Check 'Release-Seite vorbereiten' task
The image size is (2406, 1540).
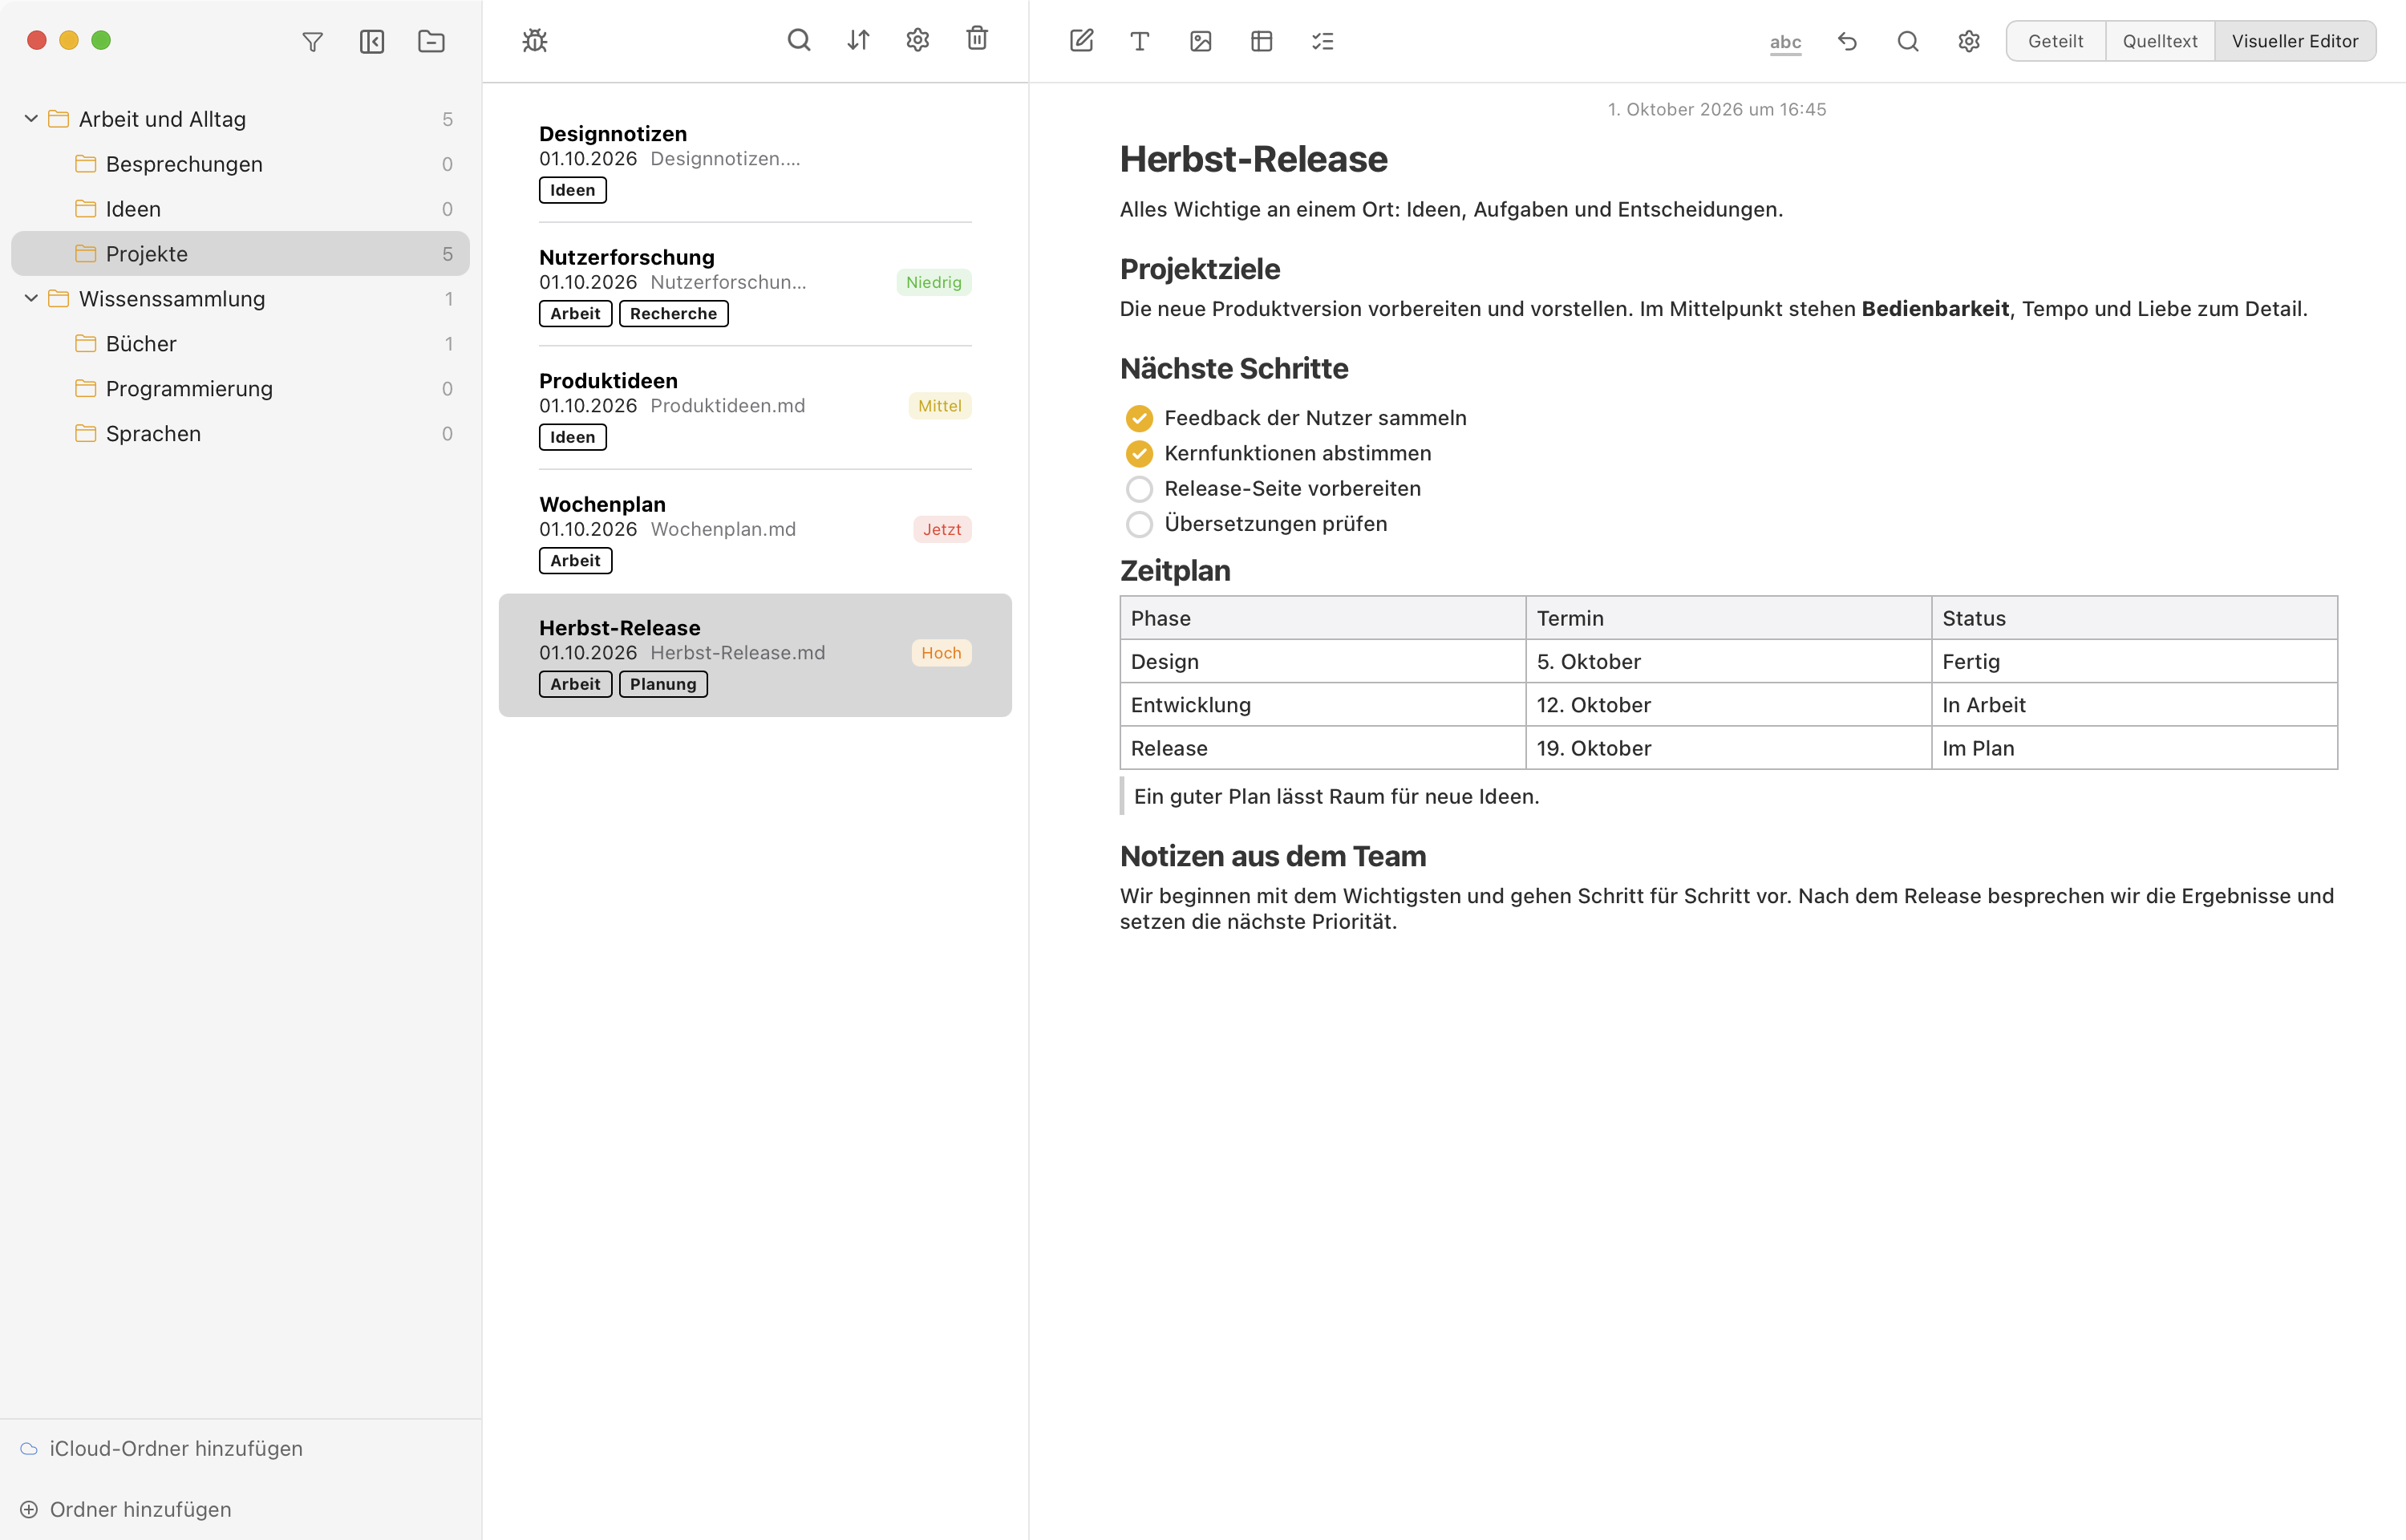pyautogui.click(x=1139, y=489)
